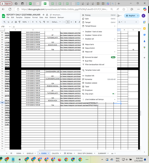The width and height of the screenshot is (149, 163).
Task: Choose Sisipkan catatan option
Action: click(99, 83)
